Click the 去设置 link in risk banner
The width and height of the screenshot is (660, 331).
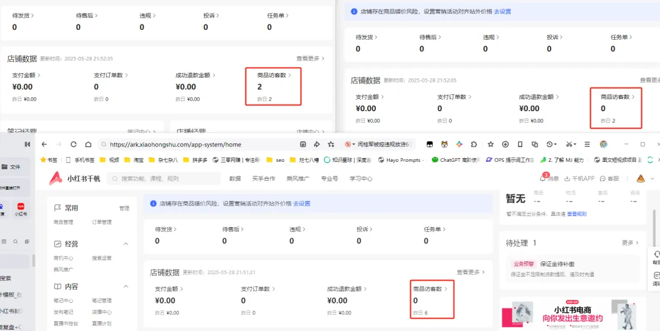pyautogui.click(x=302, y=203)
